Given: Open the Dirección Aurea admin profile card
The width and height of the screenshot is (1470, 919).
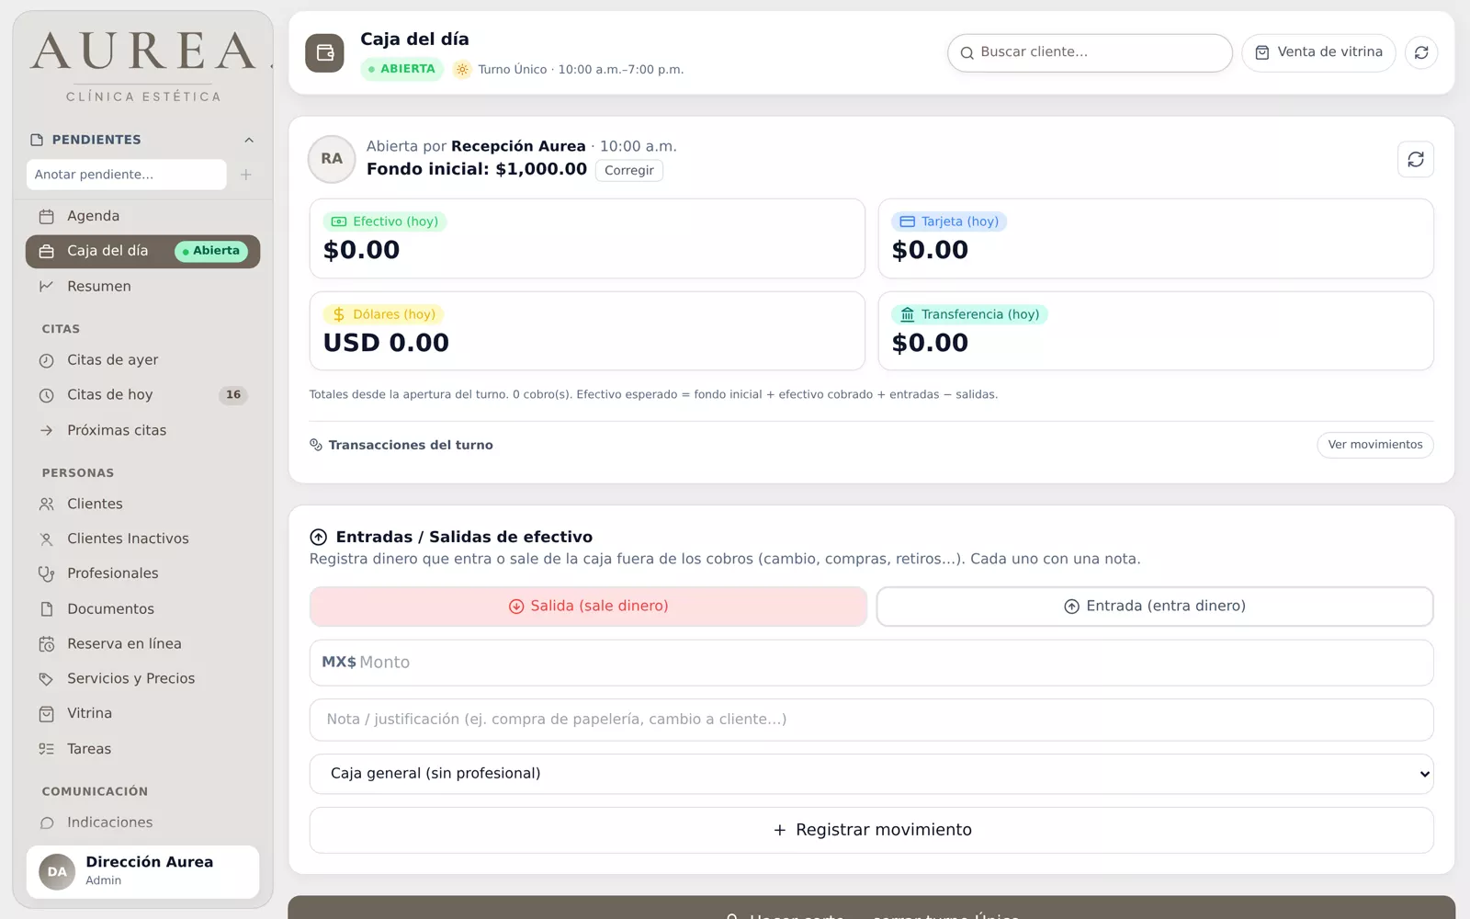Looking at the screenshot, I should click(142, 871).
